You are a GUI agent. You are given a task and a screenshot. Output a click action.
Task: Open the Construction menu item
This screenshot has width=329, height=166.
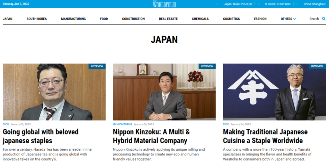pyautogui.click(x=133, y=19)
